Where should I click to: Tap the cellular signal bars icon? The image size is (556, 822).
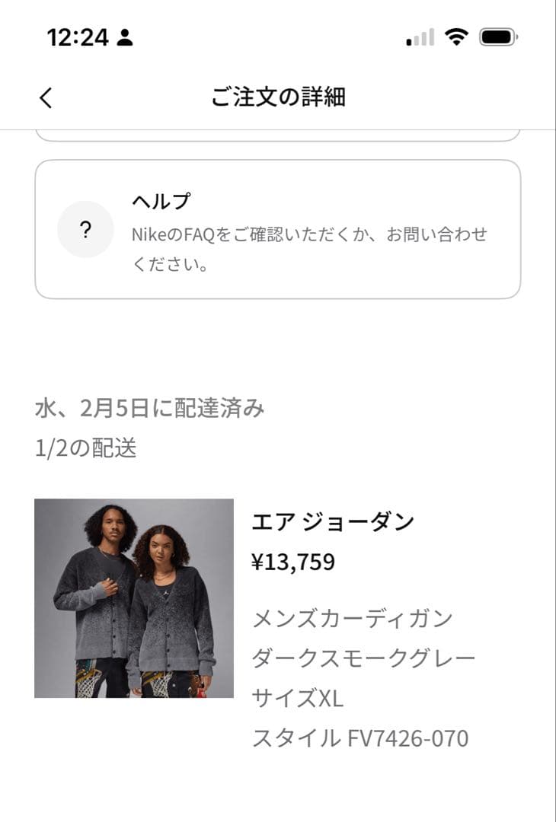coord(420,37)
